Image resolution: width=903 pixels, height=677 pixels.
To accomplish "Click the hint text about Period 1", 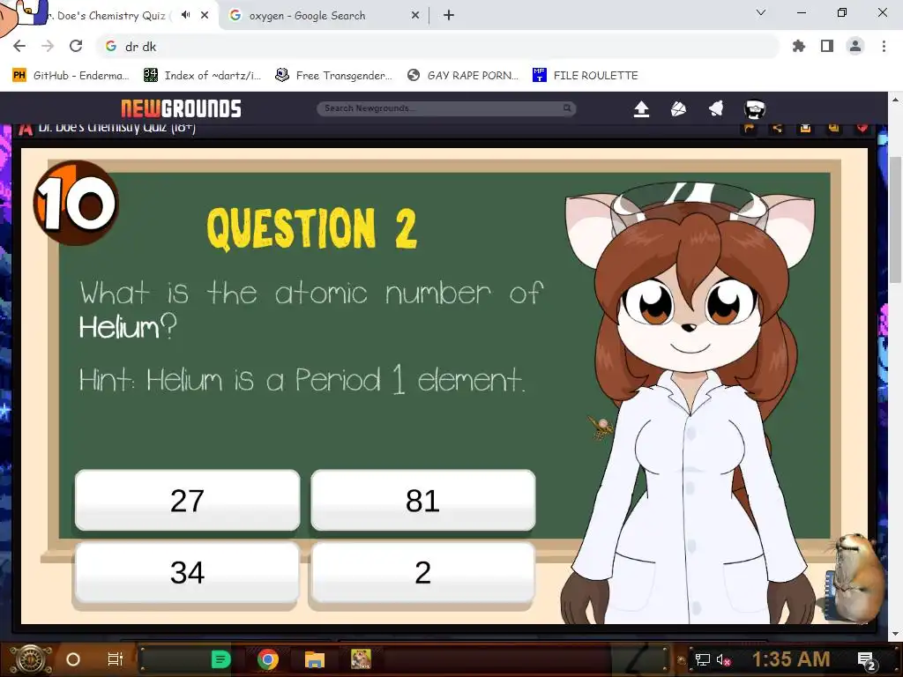I will [x=302, y=380].
